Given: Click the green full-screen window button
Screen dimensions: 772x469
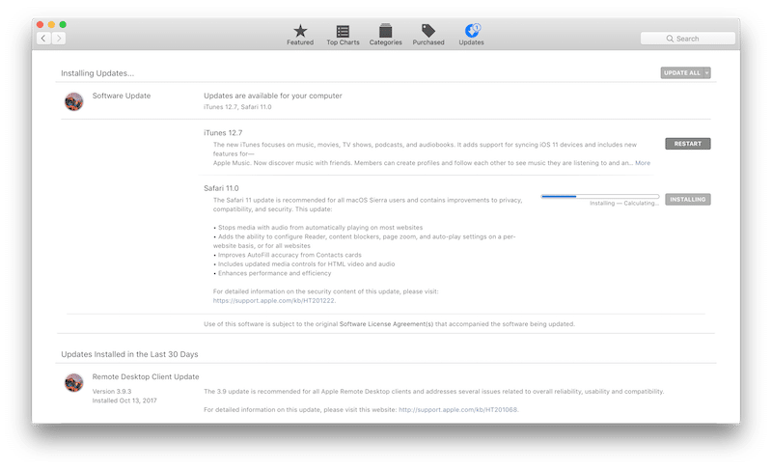Looking at the screenshot, I should tap(63, 23).
